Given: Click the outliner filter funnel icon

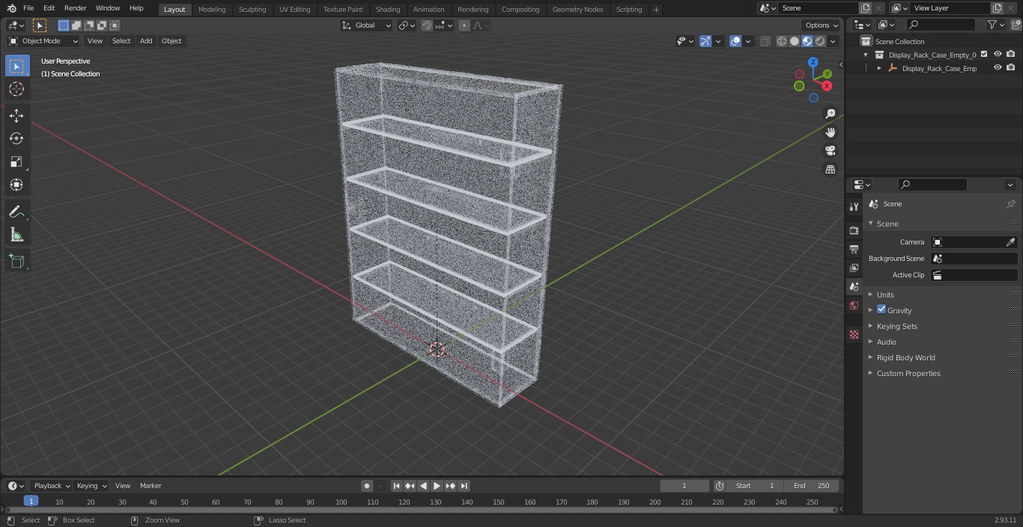Looking at the screenshot, I should 992,25.
